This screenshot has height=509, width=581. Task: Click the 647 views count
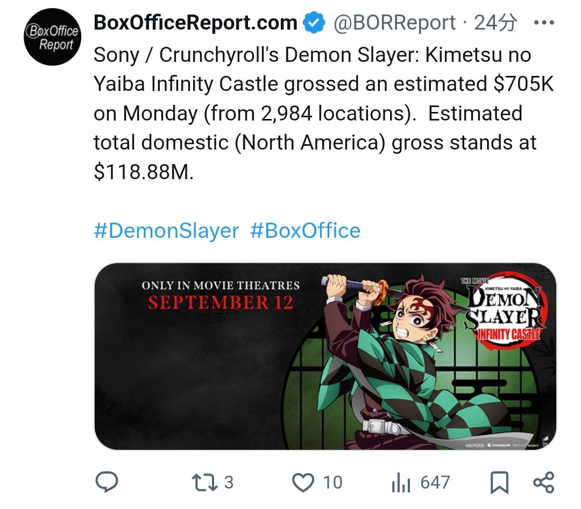(435, 482)
